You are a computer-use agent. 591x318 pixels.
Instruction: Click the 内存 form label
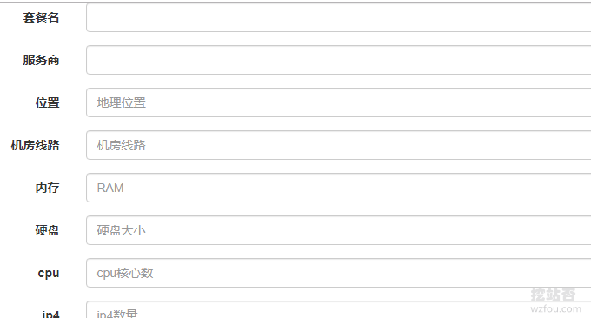[48, 188]
